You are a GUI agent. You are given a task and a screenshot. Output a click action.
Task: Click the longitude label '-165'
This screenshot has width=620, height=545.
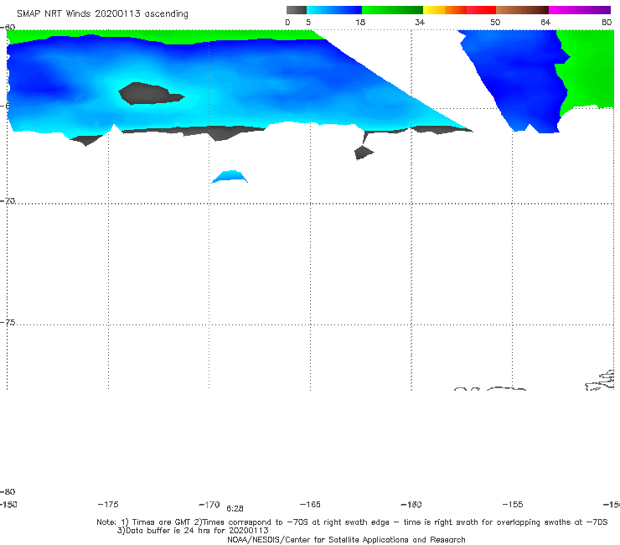[x=310, y=505]
